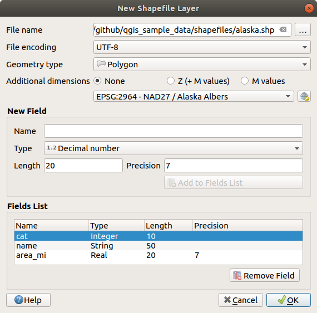317x313 pixels.
Task: Select the M values radio option
Action: tap(245, 81)
